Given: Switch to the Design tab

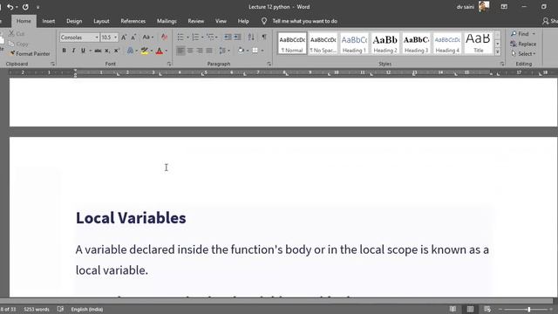Looking at the screenshot, I should click(74, 21).
